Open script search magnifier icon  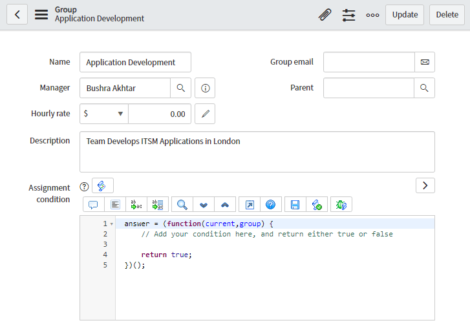tap(182, 205)
